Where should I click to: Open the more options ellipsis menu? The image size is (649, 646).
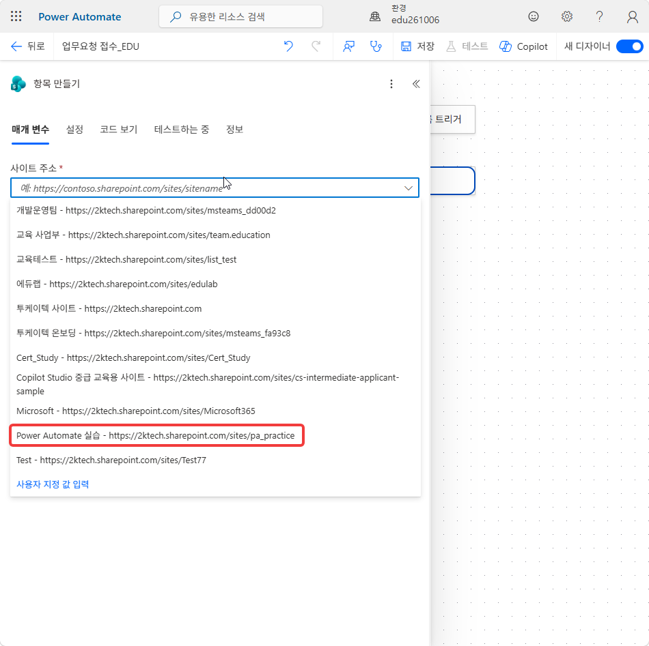[x=391, y=84]
